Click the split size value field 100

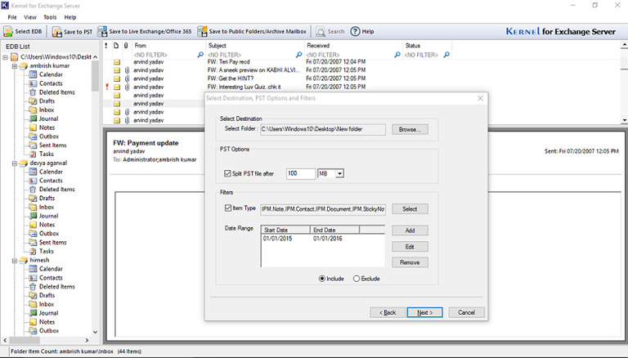[301, 174]
